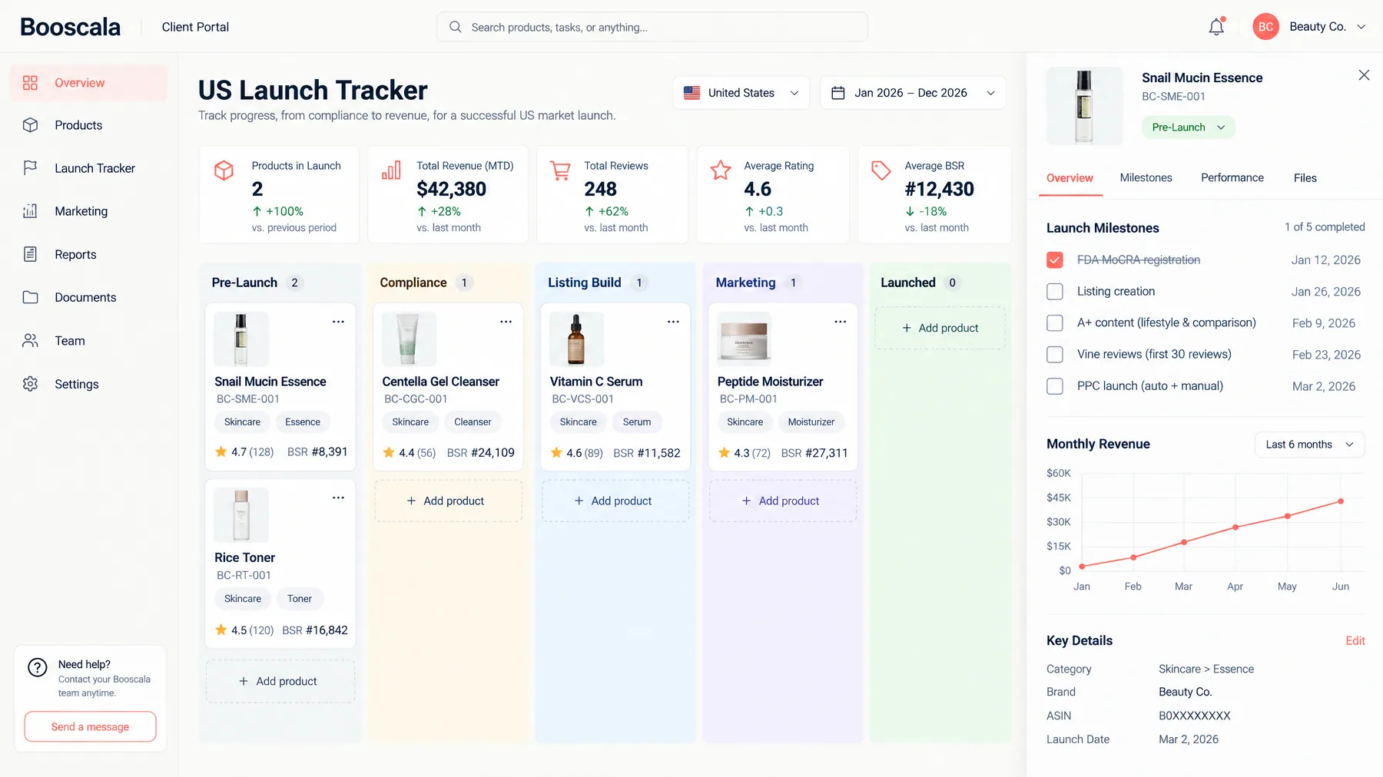Screen dimensions: 1383x777
Task: Click the Settings gear icon in sidebar
Action: 30,384
